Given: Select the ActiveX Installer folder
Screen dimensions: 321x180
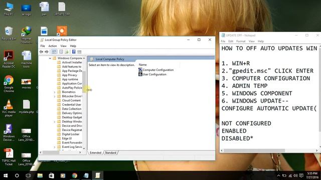Looking at the screenshot, I should pyautogui.click(x=70, y=62).
